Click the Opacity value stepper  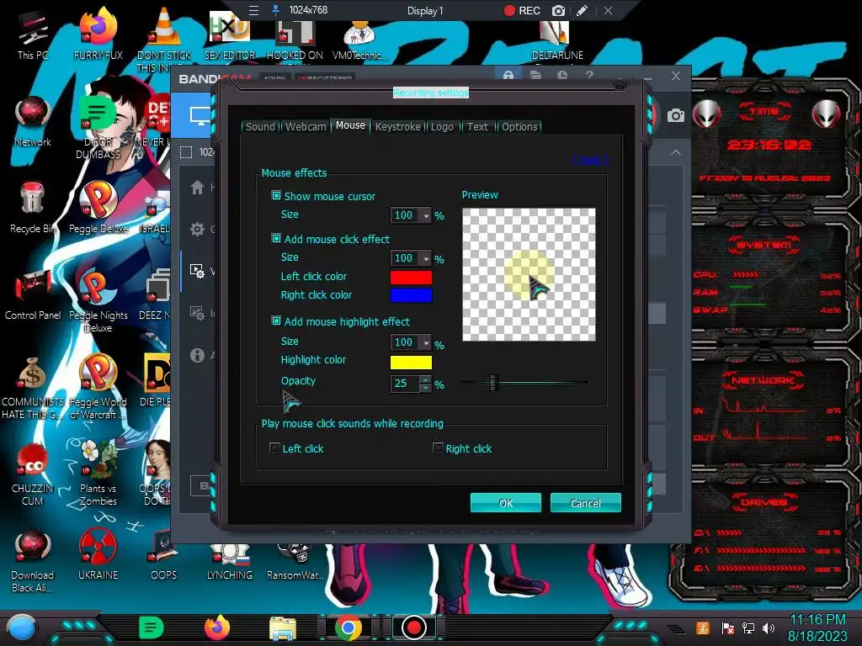pyautogui.click(x=425, y=384)
